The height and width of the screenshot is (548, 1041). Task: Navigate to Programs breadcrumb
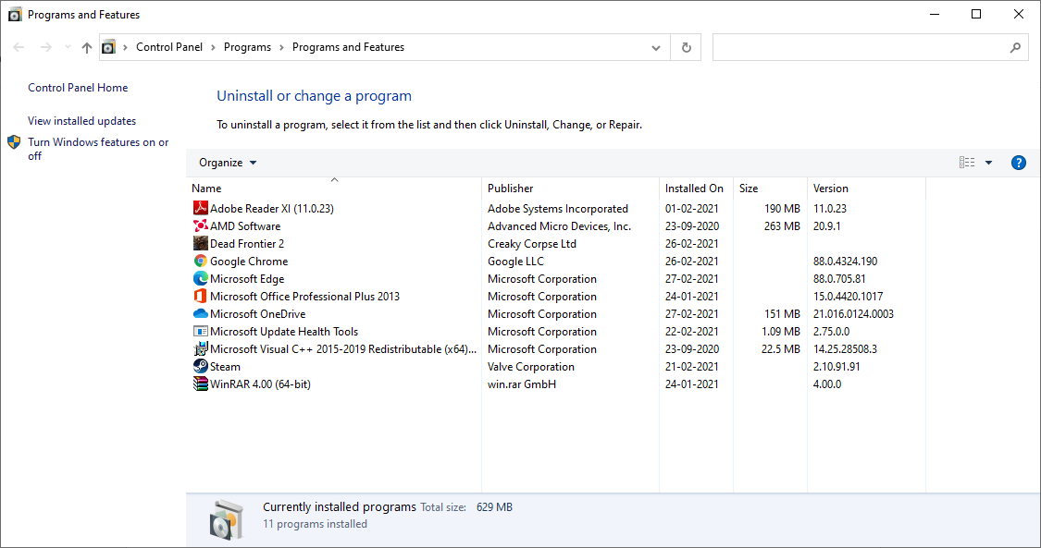(247, 47)
